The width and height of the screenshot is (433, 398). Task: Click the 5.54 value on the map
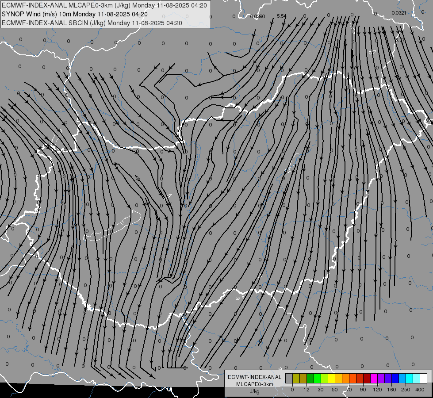click(x=281, y=16)
